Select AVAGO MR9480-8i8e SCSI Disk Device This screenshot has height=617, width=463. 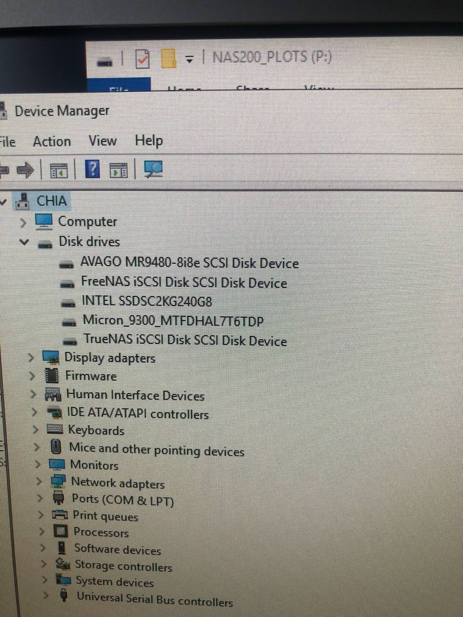point(189,263)
